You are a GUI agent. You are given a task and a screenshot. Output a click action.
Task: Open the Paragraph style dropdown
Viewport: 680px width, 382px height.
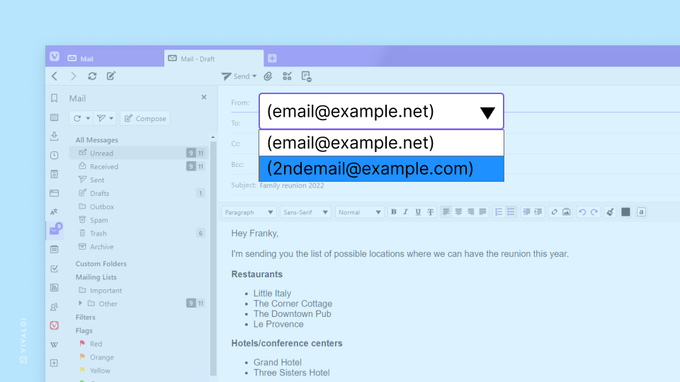coord(249,212)
